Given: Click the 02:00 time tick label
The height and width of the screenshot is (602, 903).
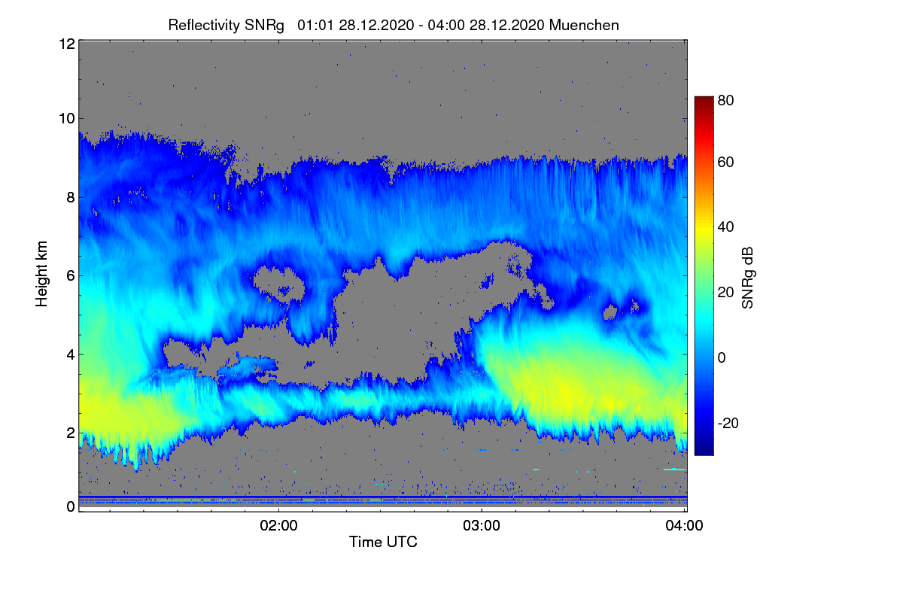Looking at the screenshot, I should 279,525.
